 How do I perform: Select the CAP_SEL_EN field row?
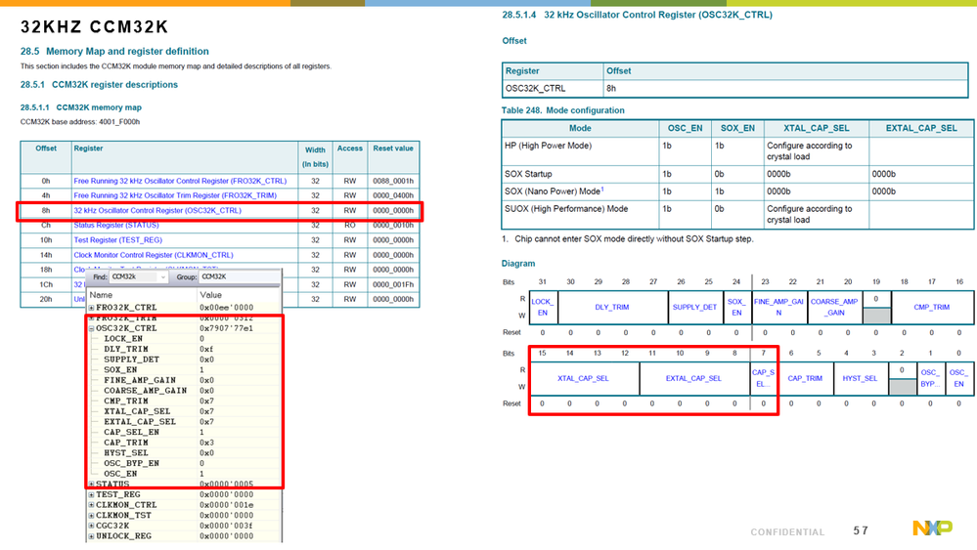(x=184, y=433)
